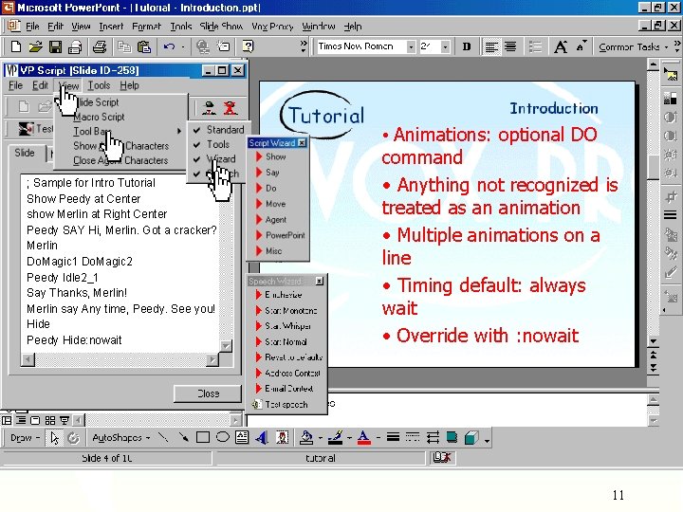Open the Line Color dropdown arrow
Screen dimensions: 683x512
coord(349,438)
